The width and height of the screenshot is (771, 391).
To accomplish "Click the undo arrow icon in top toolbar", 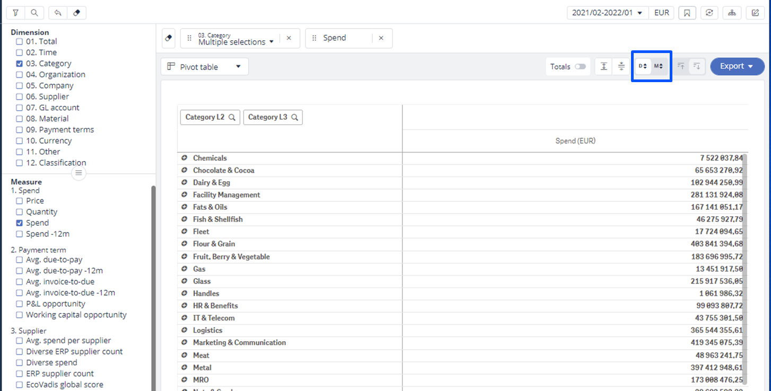I will pos(58,13).
